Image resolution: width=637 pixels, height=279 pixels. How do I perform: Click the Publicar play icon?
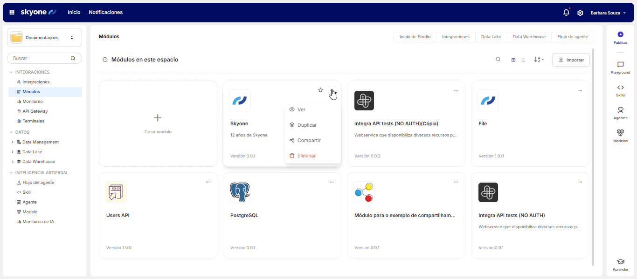(620, 34)
